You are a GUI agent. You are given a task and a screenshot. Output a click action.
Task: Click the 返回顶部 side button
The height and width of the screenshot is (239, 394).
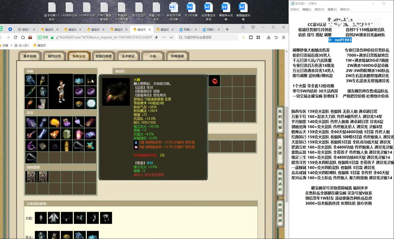click(280, 212)
